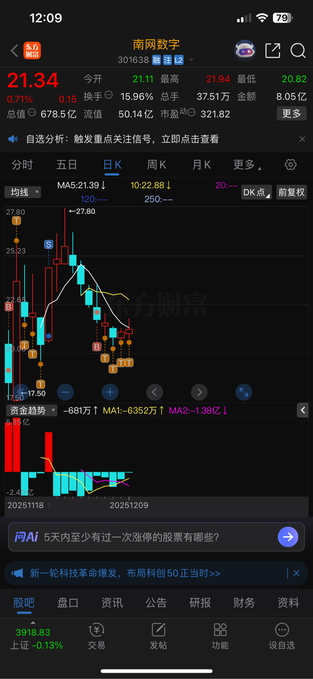
Task: Open chart settings gear icon
Action: click(x=291, y=165)
